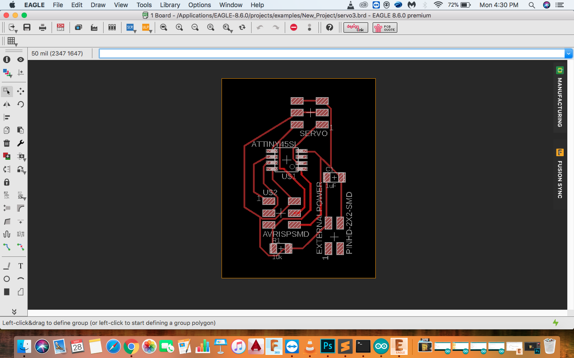Open the PCB Quote button
Viewport: 574px width, 358px height.
385,27
